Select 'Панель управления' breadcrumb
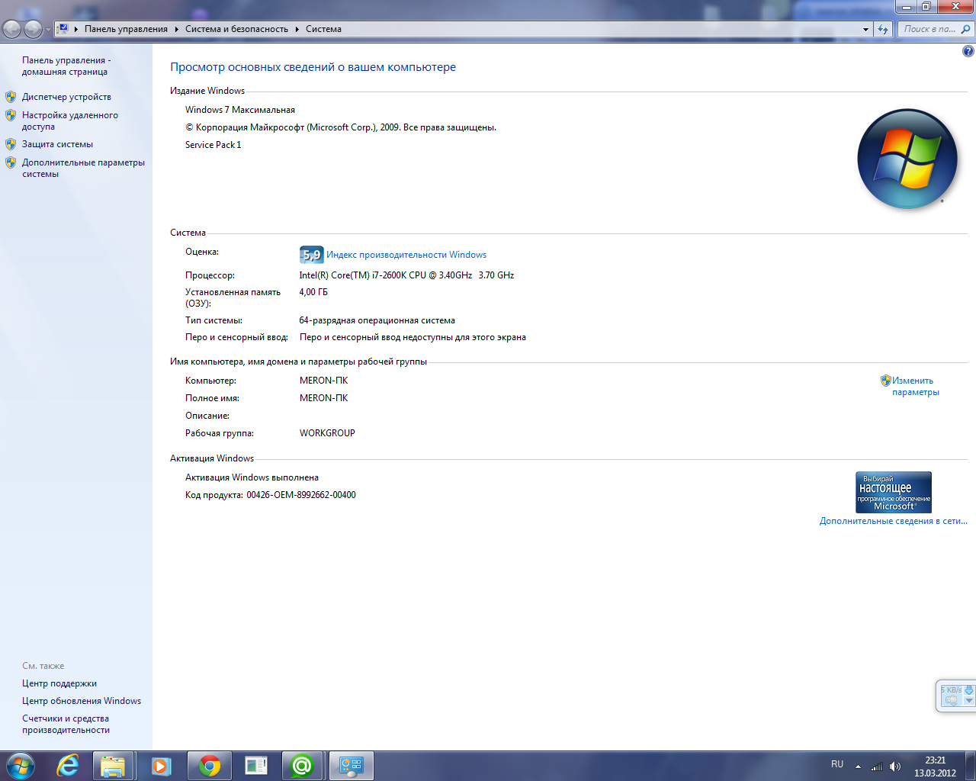The height and width of the screenshot is (781, 976). (x=126, y=29)
